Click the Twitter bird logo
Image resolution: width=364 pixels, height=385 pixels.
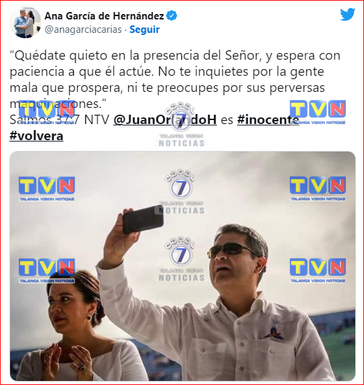(347, 15)
